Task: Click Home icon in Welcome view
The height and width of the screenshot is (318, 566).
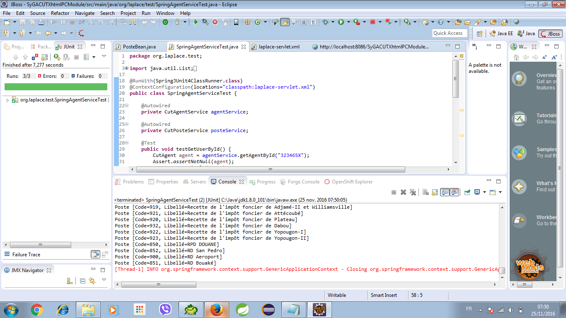Action: (x=516, y=57)
